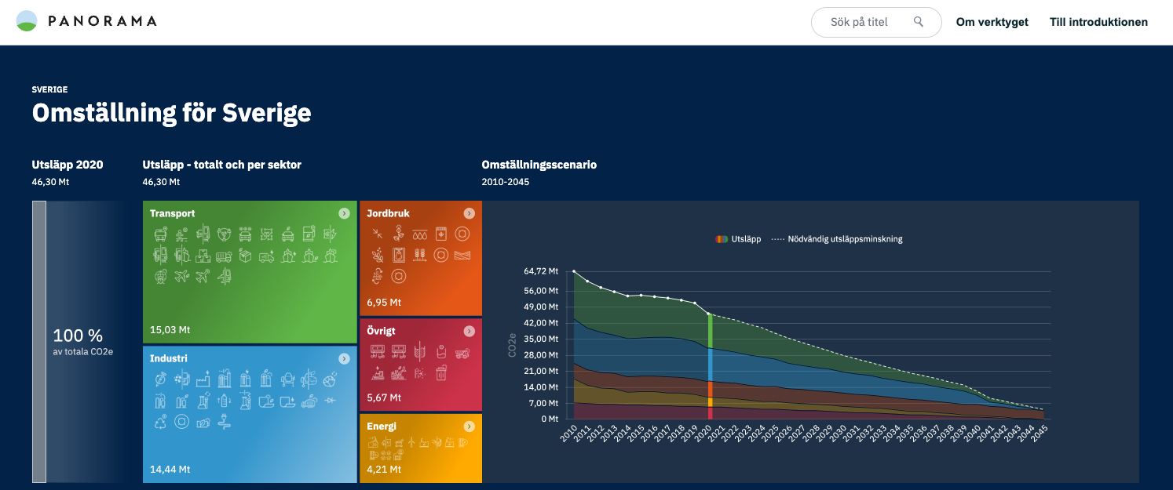Click the ring icon in the Industri tile
This screenshot has height=490, width=1173.
pyautogui.click(x=181, y=422)
